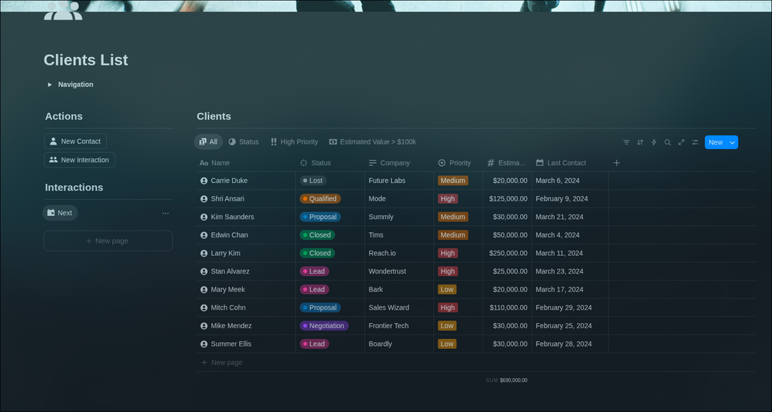Open Kim Saunders client name
This screenshot has width=772, height=412.
[233, 218]
